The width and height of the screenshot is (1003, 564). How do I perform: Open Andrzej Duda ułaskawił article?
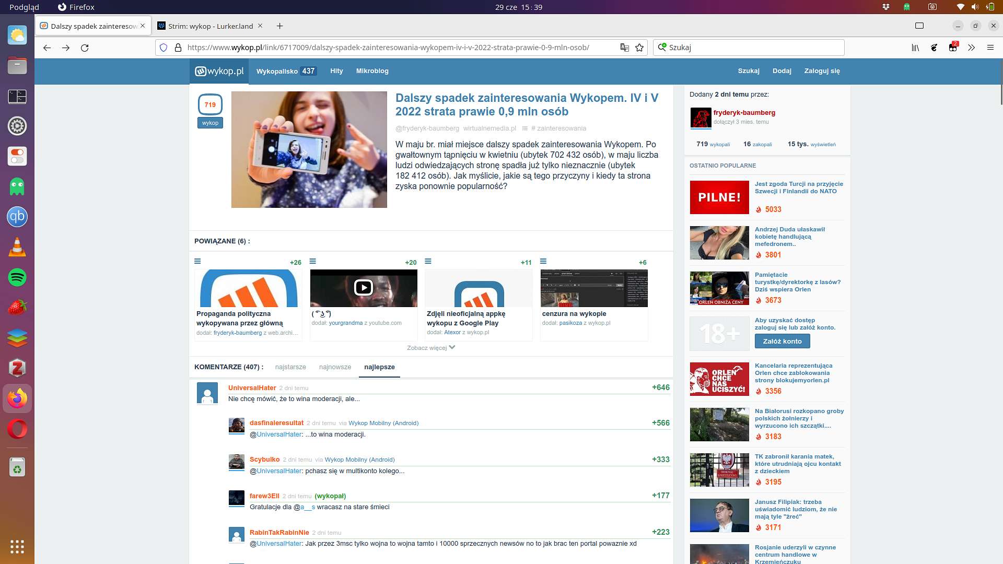point(789,237)
